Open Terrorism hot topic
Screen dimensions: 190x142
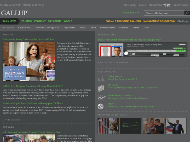[123, 28]
